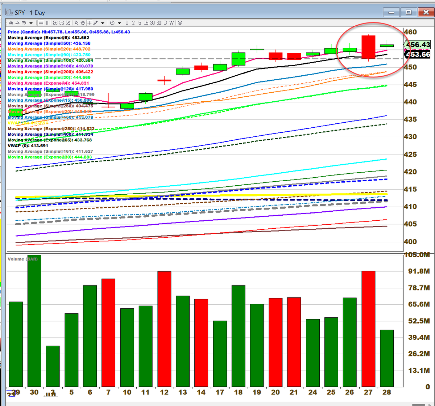Image resolution: width=435 pixels, height=406 pixels.
Task: Select the Moving Average (Expone@15): 450.906 legend
Action: coord(50,100)
